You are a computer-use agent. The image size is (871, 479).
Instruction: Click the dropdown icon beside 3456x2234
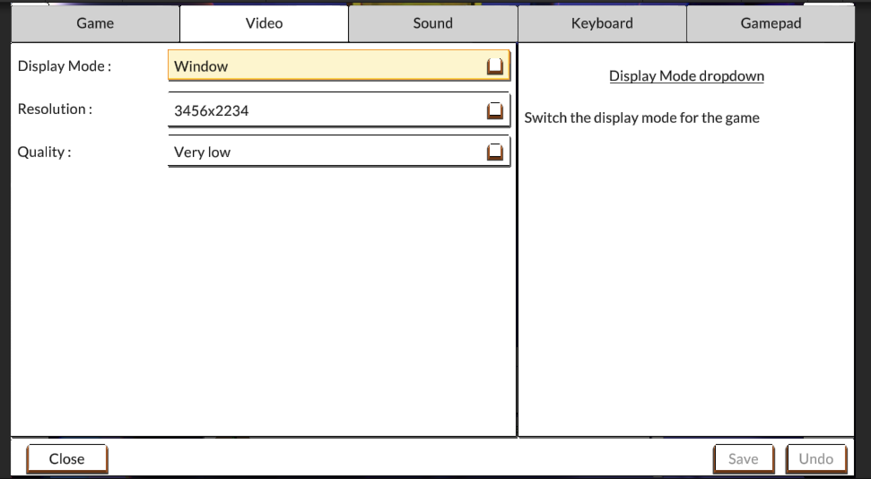495,110
